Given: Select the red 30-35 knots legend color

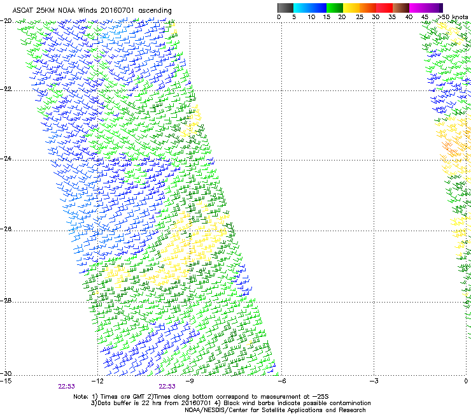Looking at the screenshot, I should point(384,8).
